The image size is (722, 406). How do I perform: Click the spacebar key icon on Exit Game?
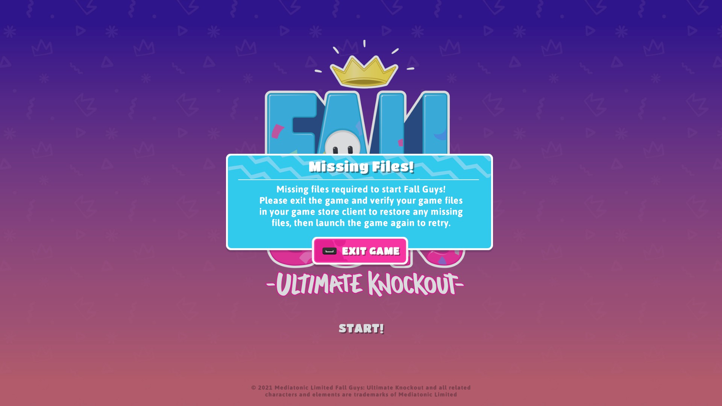[329, 251]
